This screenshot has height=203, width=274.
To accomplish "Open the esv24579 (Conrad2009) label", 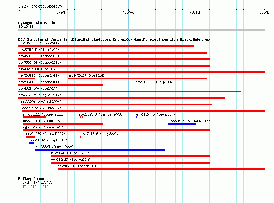I will pos(46,134).
